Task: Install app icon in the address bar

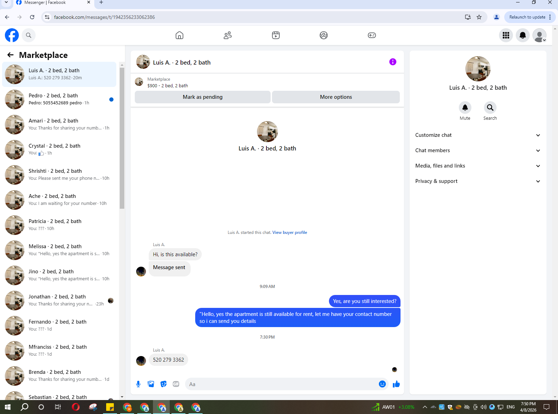Action: coord(468,17)
